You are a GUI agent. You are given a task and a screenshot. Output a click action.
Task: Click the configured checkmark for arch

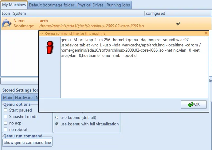(178, 23)
